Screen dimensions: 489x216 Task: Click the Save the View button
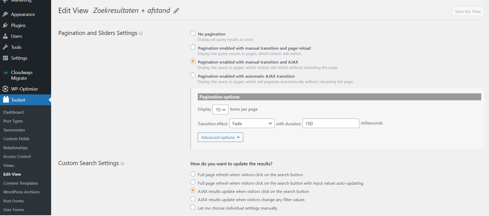pos(468,11)
